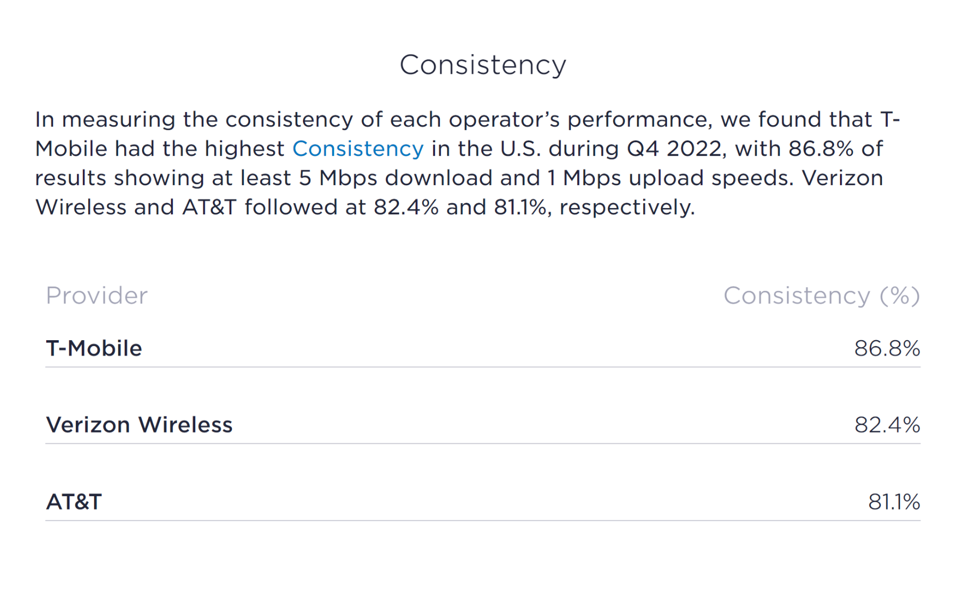The image size is (971, 589).
Task: Click the Consistency (%) column header
Action: (821, 296)
